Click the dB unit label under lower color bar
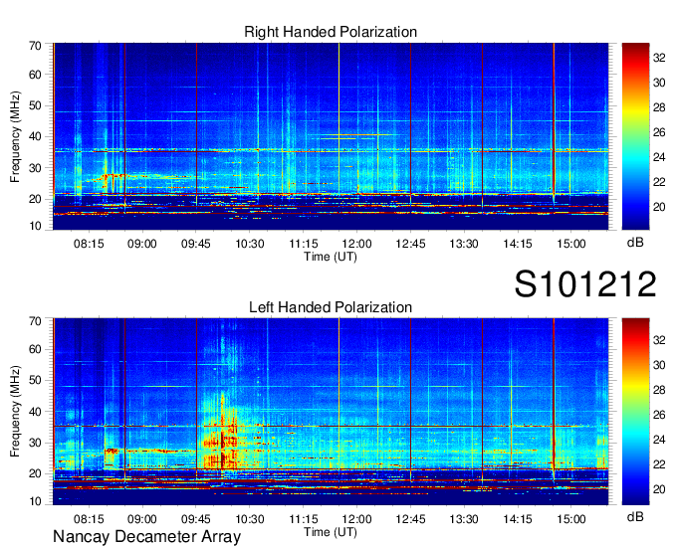 (x=635, y=517)
